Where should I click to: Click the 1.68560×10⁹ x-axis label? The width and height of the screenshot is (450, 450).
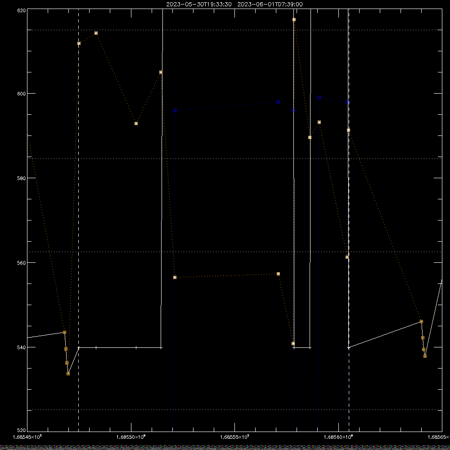(x=339, y=437)
